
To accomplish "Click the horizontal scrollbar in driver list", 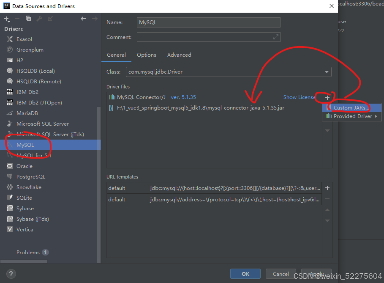I will 24,261.
